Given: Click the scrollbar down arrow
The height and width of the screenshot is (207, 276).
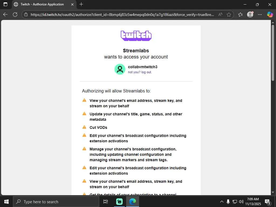Looking at the screenshot, I should [273, 192].
